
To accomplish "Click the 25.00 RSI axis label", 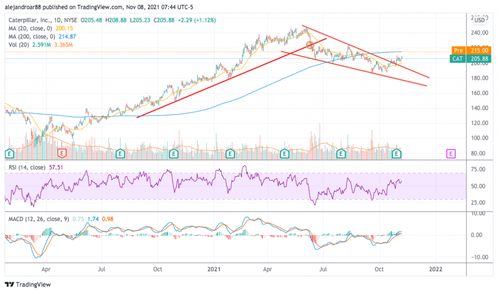I will point(478,202).
